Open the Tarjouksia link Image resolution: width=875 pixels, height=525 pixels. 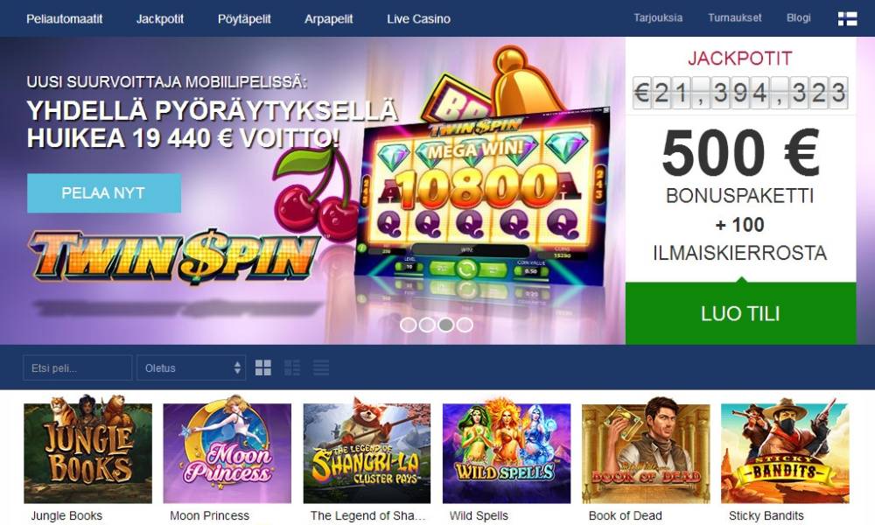point(658,17)
